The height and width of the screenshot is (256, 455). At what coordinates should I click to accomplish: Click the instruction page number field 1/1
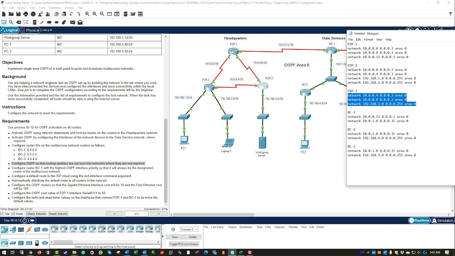pyautogui.click(x=136, y=214)
